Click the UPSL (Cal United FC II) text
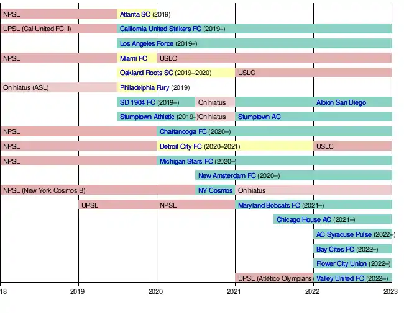 37,29
